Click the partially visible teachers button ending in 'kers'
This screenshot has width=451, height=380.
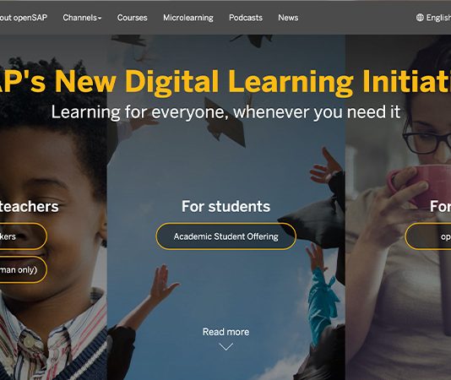pos(24,236)
